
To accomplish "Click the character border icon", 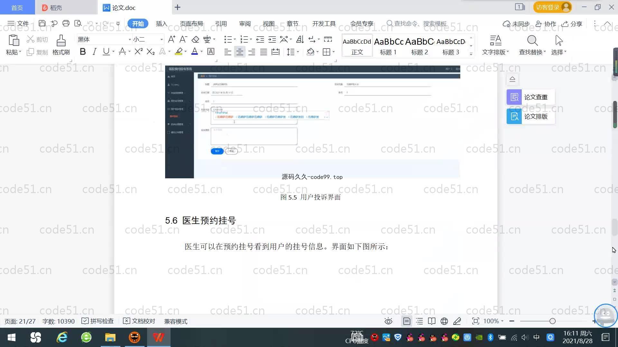I will click(x=211, y=52).
